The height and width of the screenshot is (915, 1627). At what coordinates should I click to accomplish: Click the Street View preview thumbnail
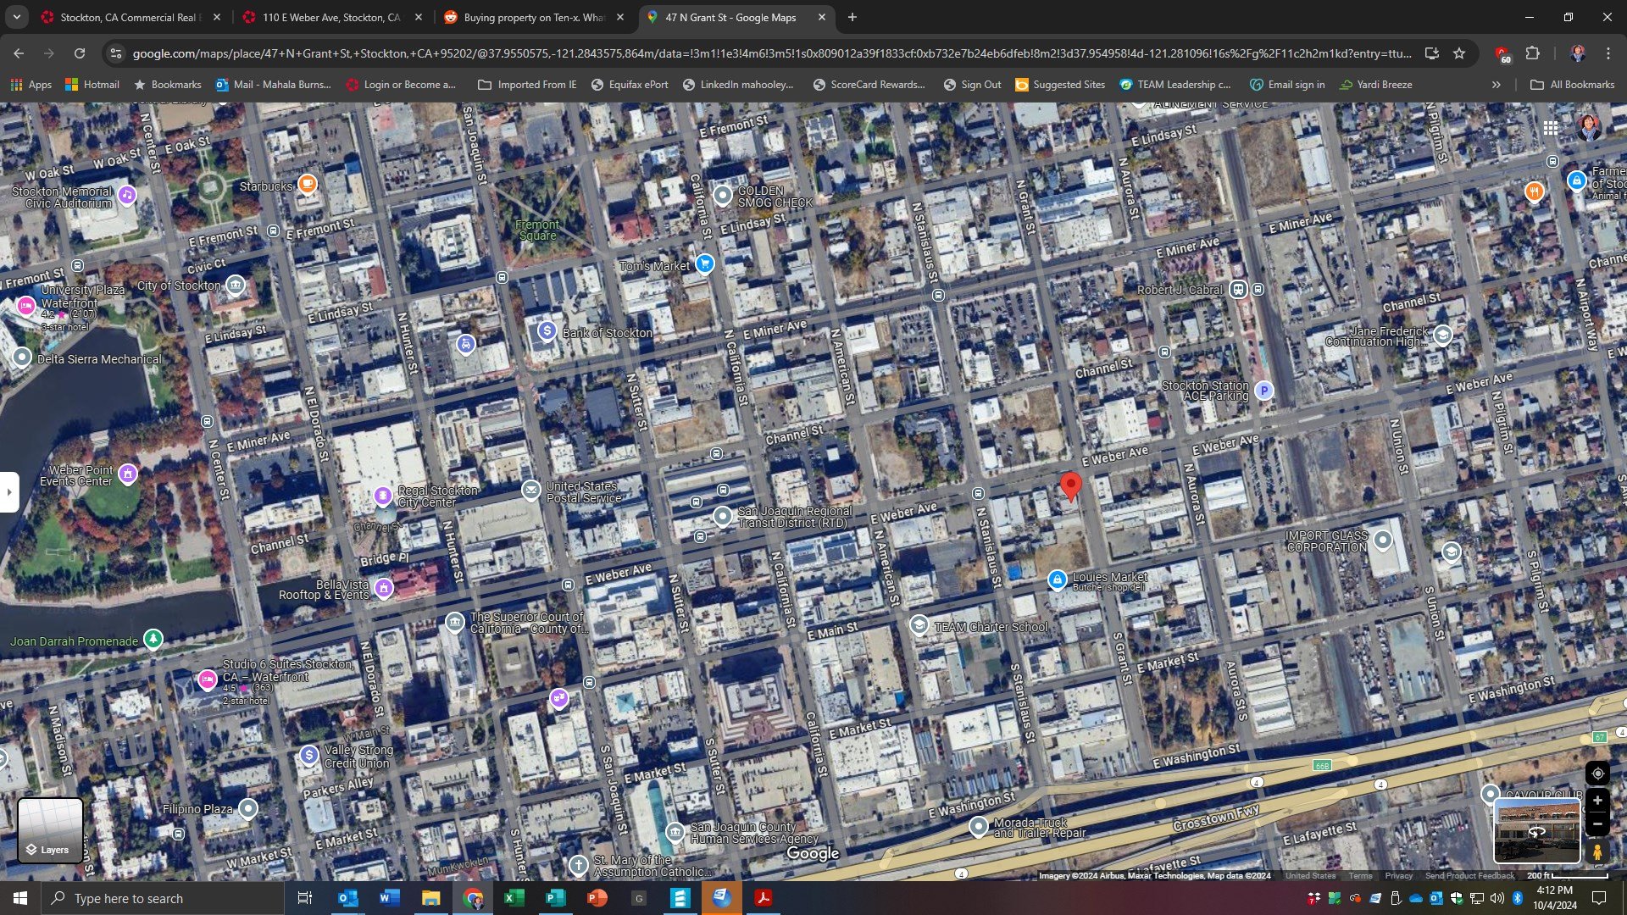(x=1537, y=830)
